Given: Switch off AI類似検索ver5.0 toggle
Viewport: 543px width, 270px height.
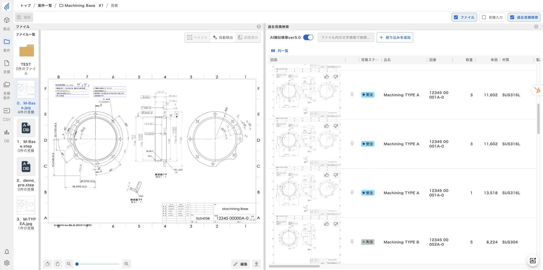Looking at the screenshot, I should pyautogui.click(x=308, y=37).
